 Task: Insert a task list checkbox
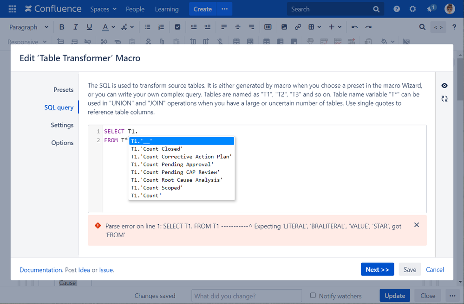[x=177, y=27]
